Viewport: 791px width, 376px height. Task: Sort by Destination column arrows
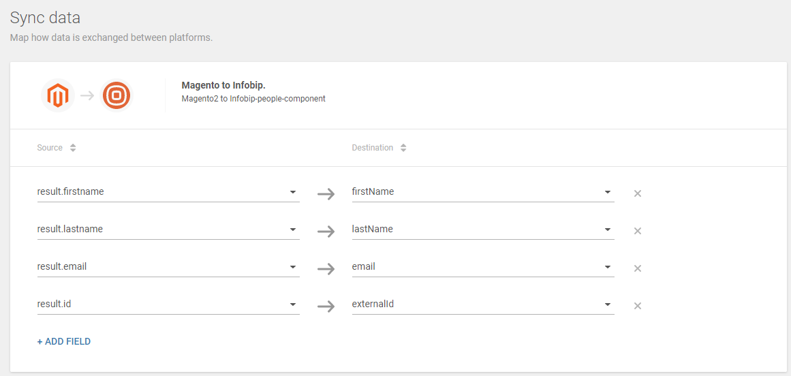403,148
